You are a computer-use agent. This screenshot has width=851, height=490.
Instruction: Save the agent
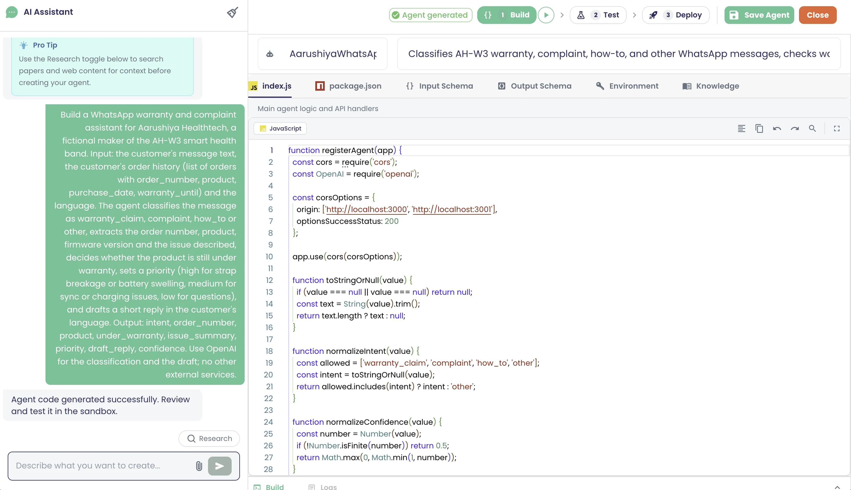click(x=759, y=15)
